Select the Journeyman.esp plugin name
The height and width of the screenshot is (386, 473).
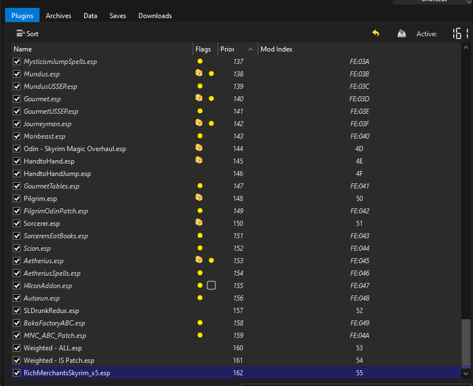click(x=47, y=124)
